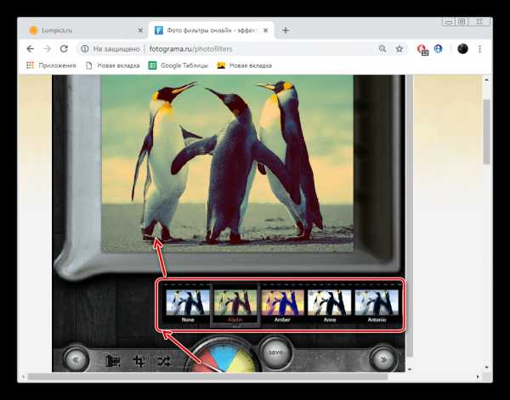510x400 pixels.
Task: Apply the 'Antonio' filter thumbnail
Action: (377, 306)
